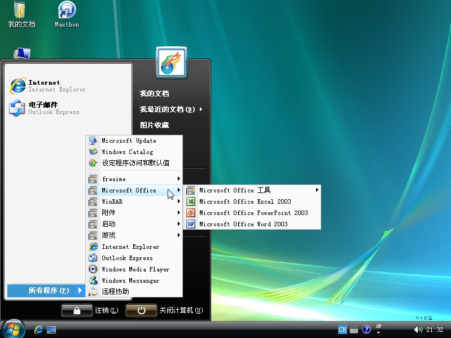451x338 pixels.
Task: Click the user account picture
Action: tap(172, 63)
